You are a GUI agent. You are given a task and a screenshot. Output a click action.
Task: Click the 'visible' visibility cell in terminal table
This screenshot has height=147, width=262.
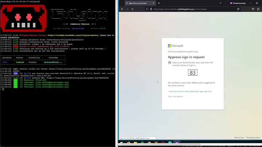coord(32,62)
